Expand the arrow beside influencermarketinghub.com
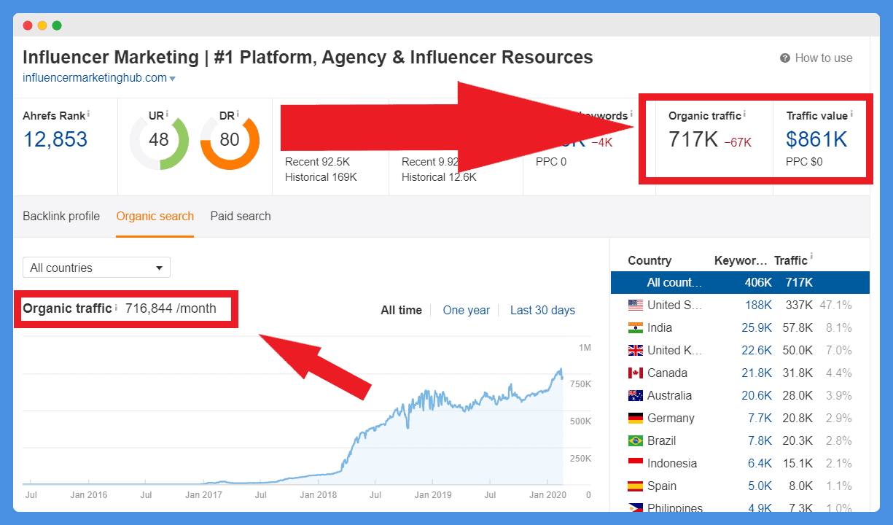 point(172,79)
